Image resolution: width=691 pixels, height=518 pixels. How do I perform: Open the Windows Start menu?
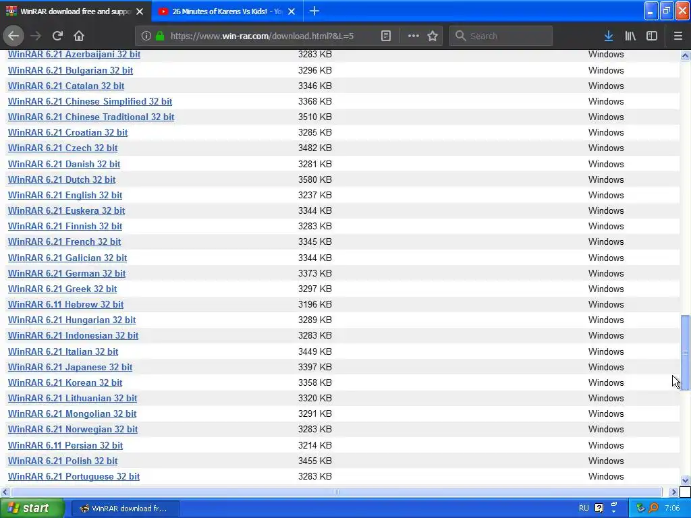point(32,508)
